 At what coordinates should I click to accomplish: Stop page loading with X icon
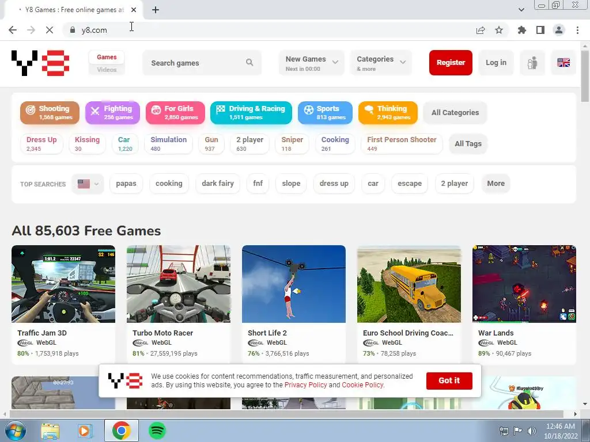(50, 30)
